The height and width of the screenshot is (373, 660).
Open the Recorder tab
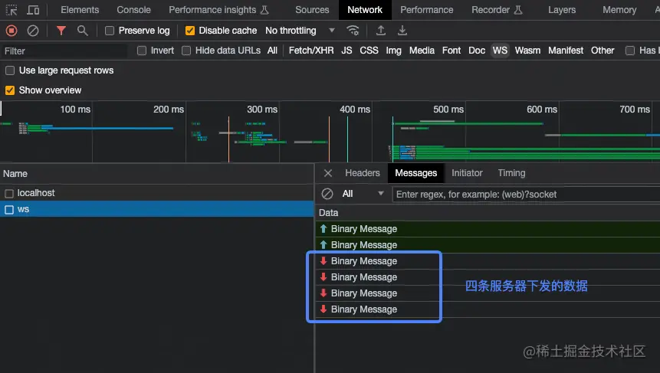pyautogui.click(x=497, y=10)
